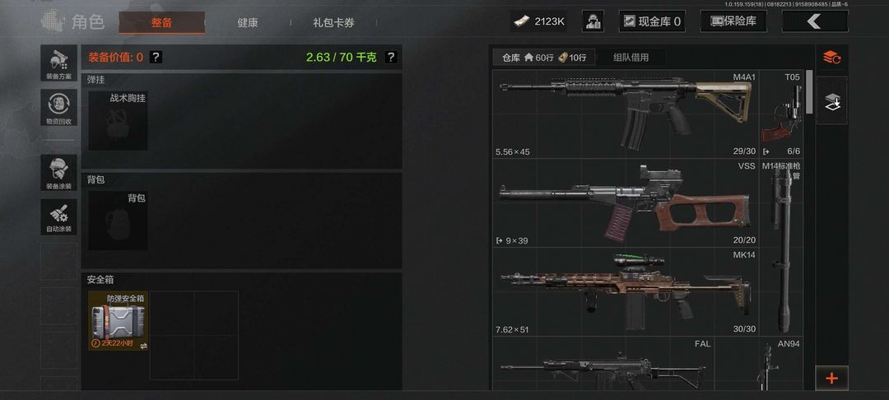
Task: Select the 组队借用 tab
Action: tap(631, 58)
